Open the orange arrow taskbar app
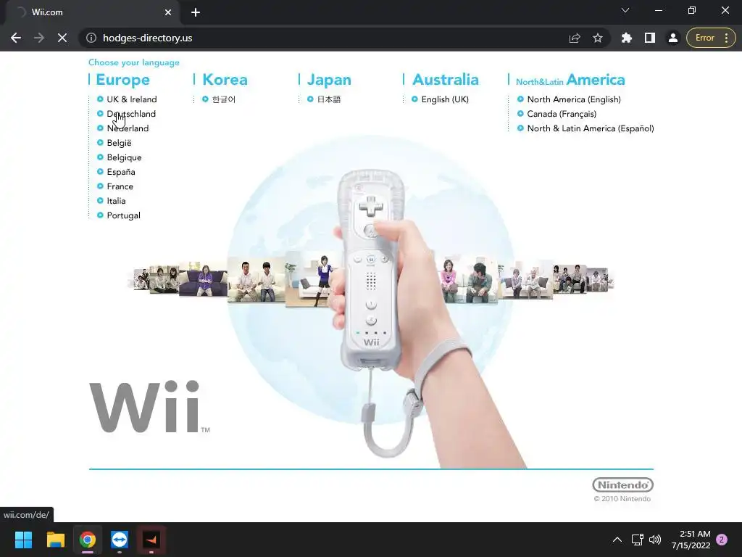The width and height of the screenshot is (742, 557). tap(151, 540)
